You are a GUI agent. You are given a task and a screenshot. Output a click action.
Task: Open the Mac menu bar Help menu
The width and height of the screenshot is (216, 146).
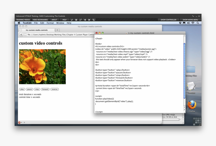69,23
